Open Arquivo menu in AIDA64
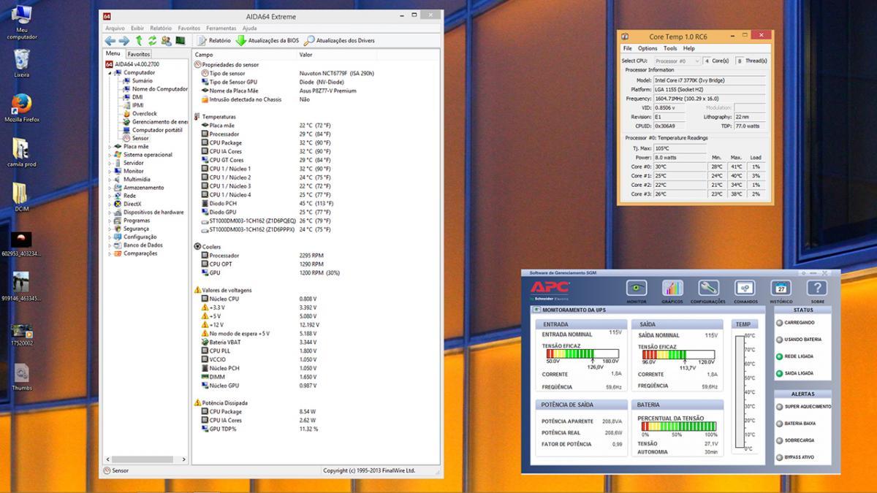 115,28
